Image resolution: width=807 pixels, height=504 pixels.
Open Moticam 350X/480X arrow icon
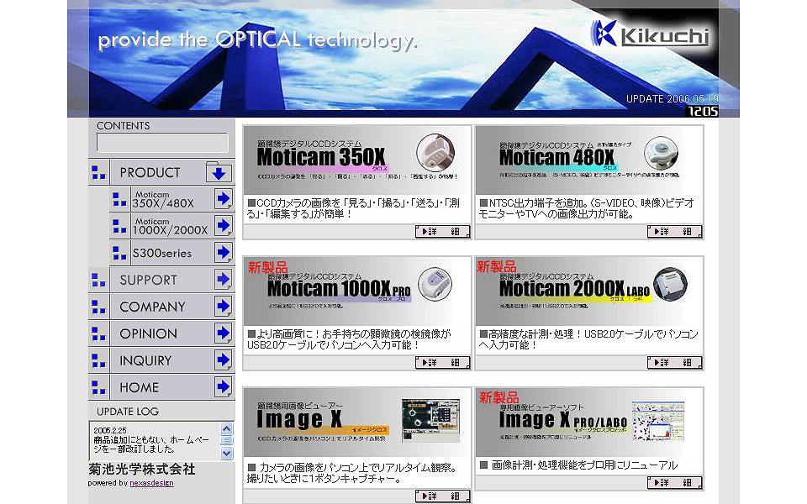click(224, 198)
